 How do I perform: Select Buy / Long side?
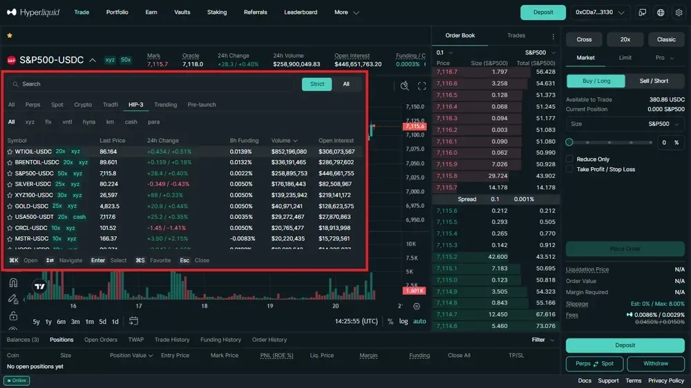[596, 81]
